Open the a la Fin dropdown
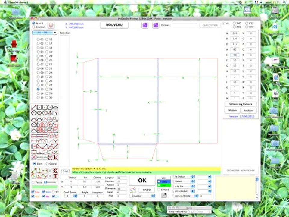This screenshot has height=217, width=289. [x=184, y=186]
